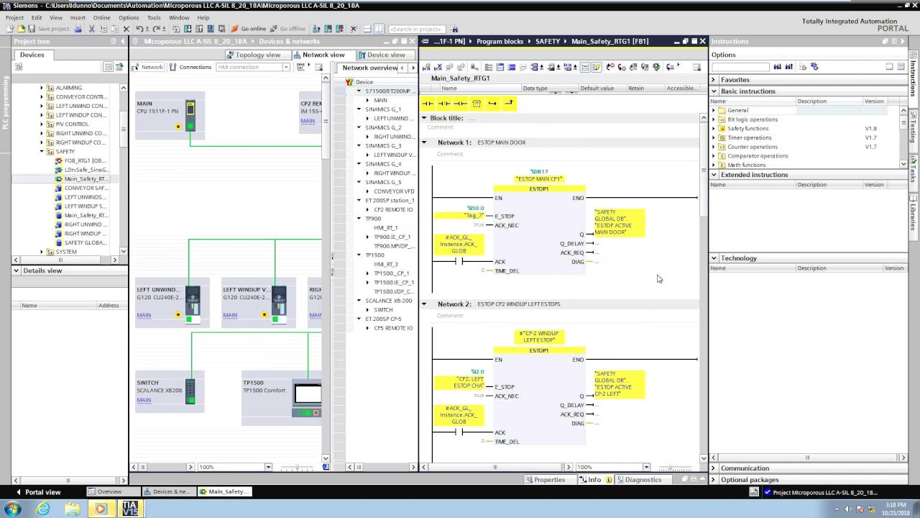Insert normally closed contact from favorites
Screen dimensions: 920x518
click(443, 104)
